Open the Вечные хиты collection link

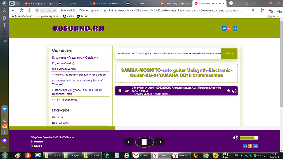click(60, 123)
